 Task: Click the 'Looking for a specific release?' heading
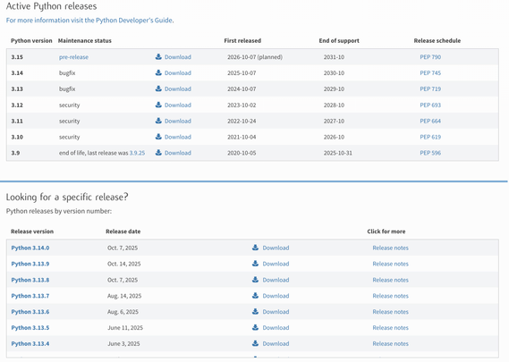67,197
